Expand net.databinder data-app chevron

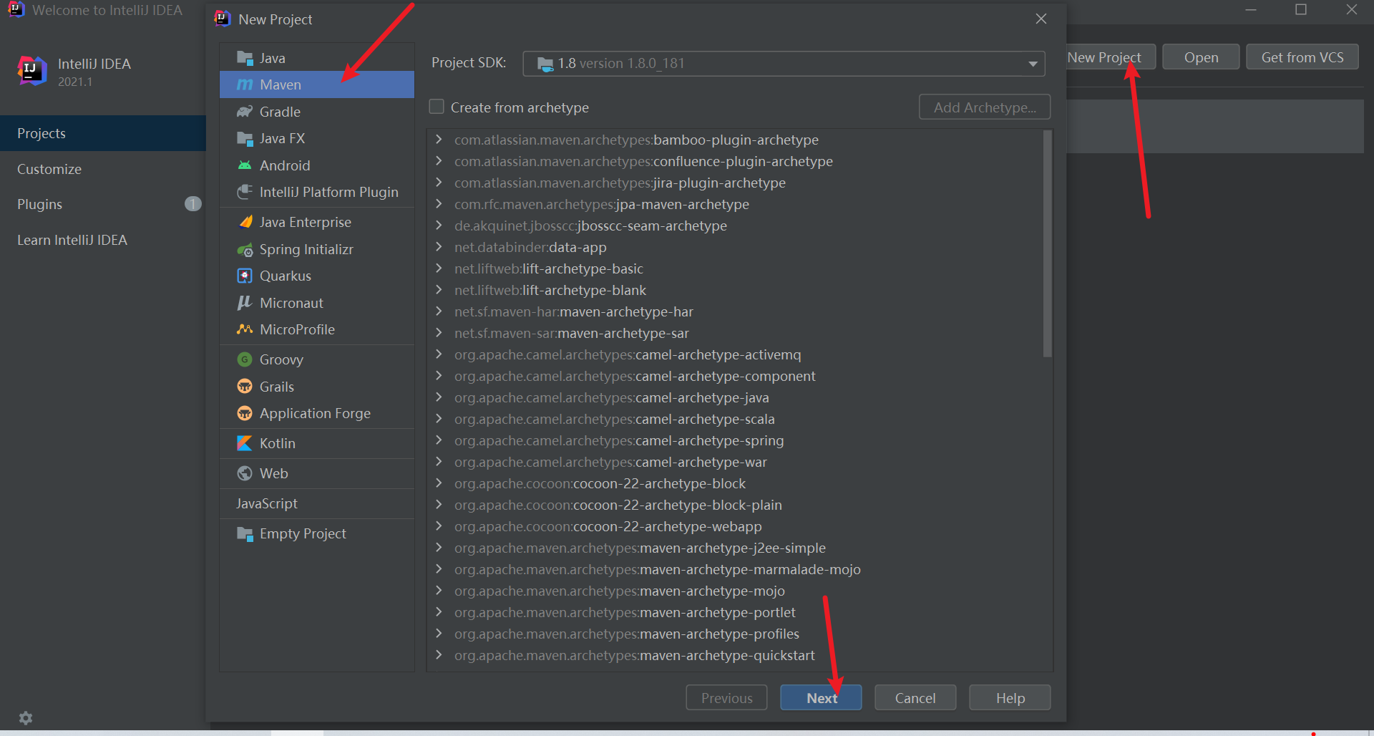tap(439, 246)
